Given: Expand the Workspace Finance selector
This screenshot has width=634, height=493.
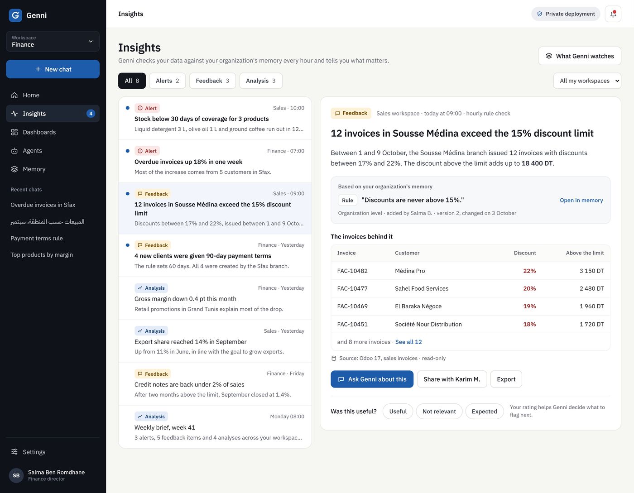Looking at the screenshot, I should (53, 41).
